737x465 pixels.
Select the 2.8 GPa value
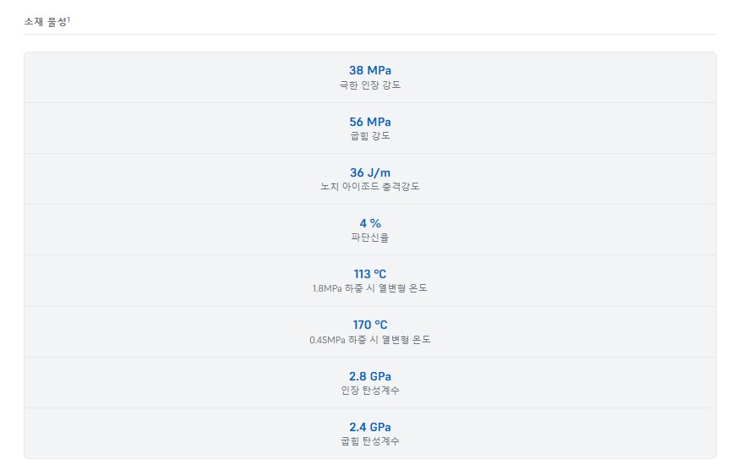[370, 376]
